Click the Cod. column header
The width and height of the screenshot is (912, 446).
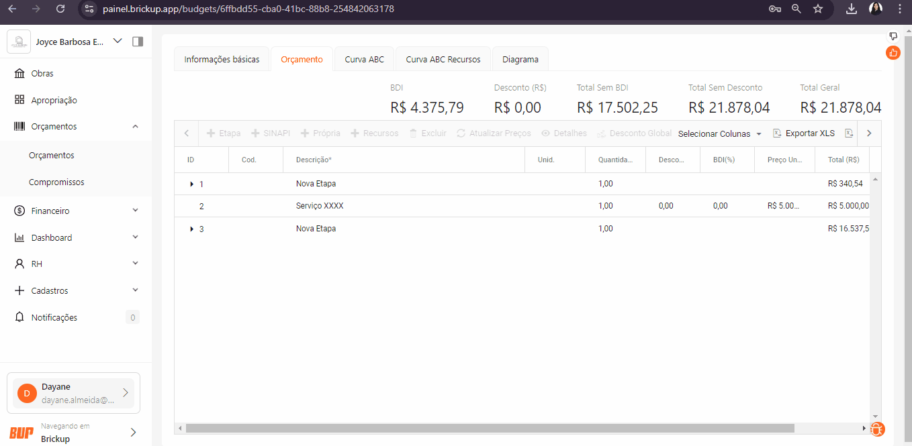256,160
